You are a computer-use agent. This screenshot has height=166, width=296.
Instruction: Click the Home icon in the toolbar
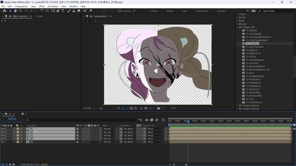4,11
